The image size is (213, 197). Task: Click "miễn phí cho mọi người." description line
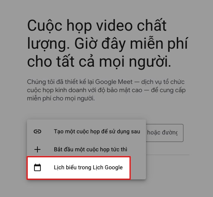click(61, 98)
